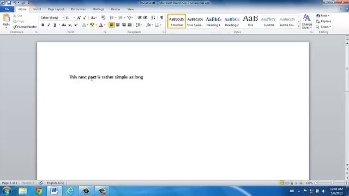The height and width of the screenshot is (196, 349).
Task: Click the vertical scrollbar thumb
Action: [347, 68]
